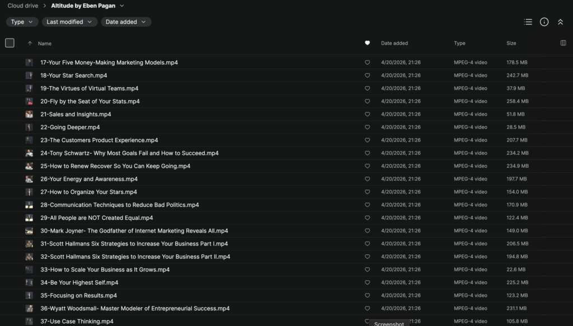This screenshot has width=573, height=326.
Task: Favorite 21-Sales and Insights.mp4 with heart
Action: (367, 115)
